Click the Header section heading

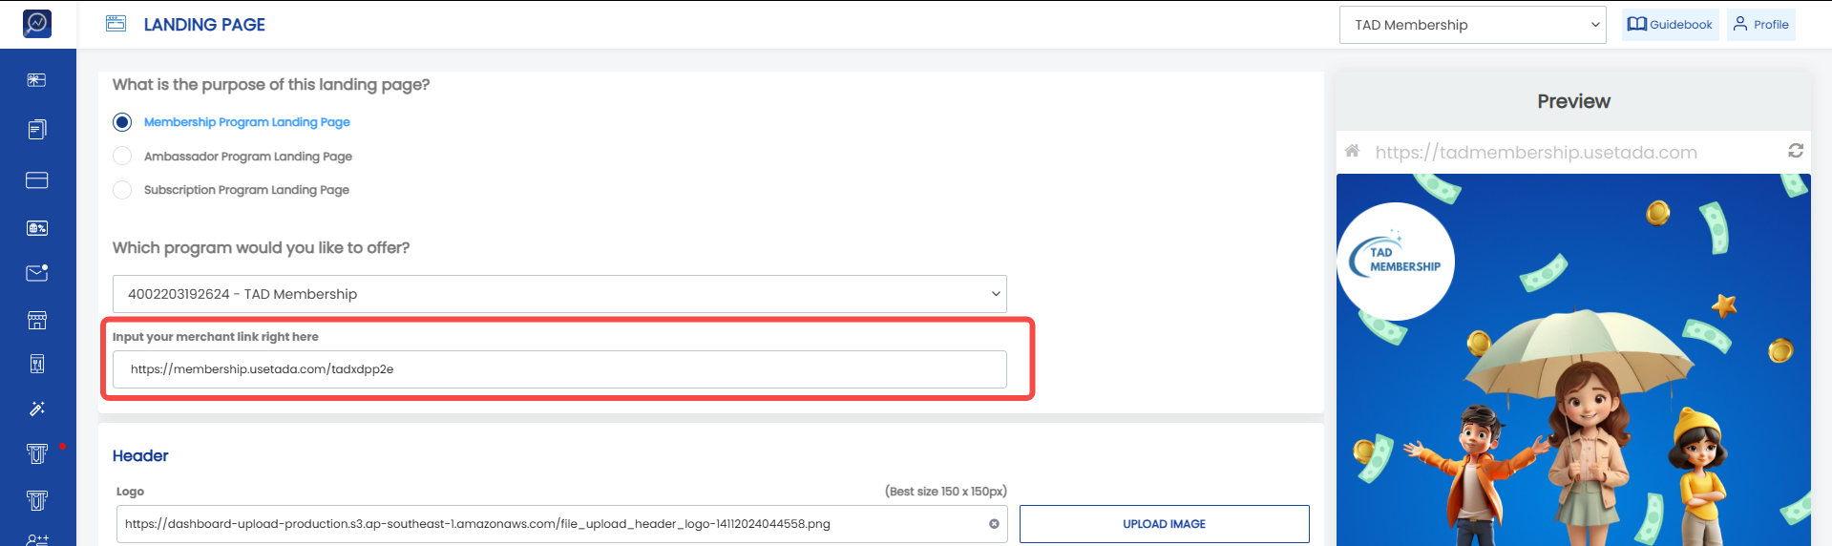click(x=140, y=456)
